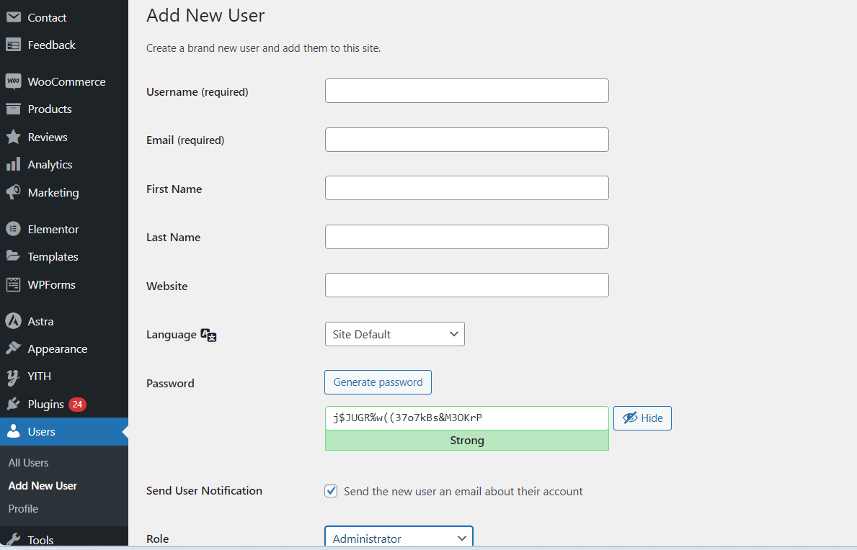Screen dimensions: 857x550
Task: Open the Profile menu entry
Action: tap(22, 508)
